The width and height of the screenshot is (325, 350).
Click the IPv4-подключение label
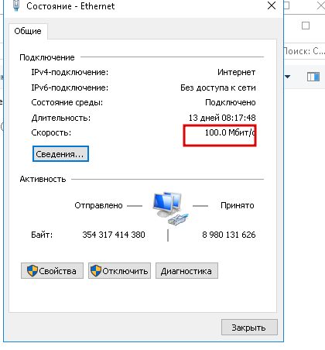(70, 72)
